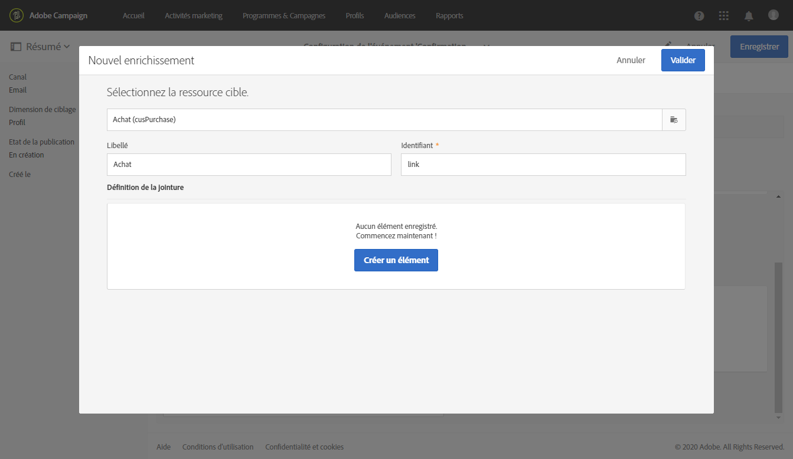The width and height of the screenshot is (793, 459).
Task: Expand the Résumé dropdown chevron
Action: point(67,47)
